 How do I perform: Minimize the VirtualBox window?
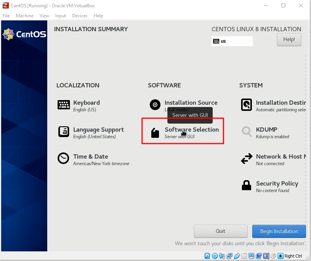(x=266, y=5)
